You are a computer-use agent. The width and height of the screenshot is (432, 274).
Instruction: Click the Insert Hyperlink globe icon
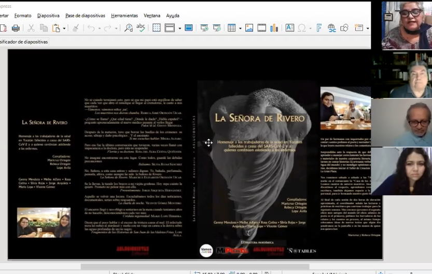coord(332,28)
